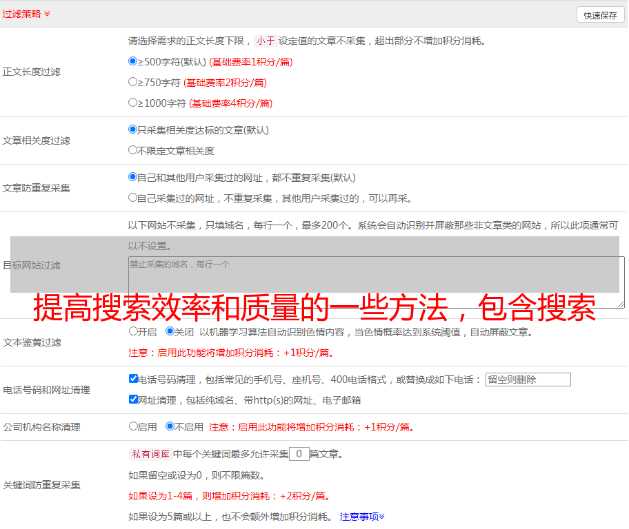629x529 pixels.
Task: Click the 私有词库 tag
Action: pyautogui.click(x=150, y=454)
